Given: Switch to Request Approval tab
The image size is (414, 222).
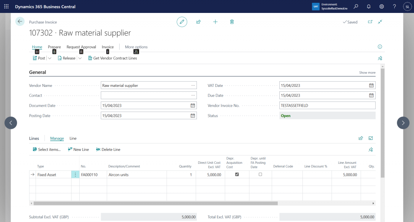Looking at the screenshot, I should (81, 47).
